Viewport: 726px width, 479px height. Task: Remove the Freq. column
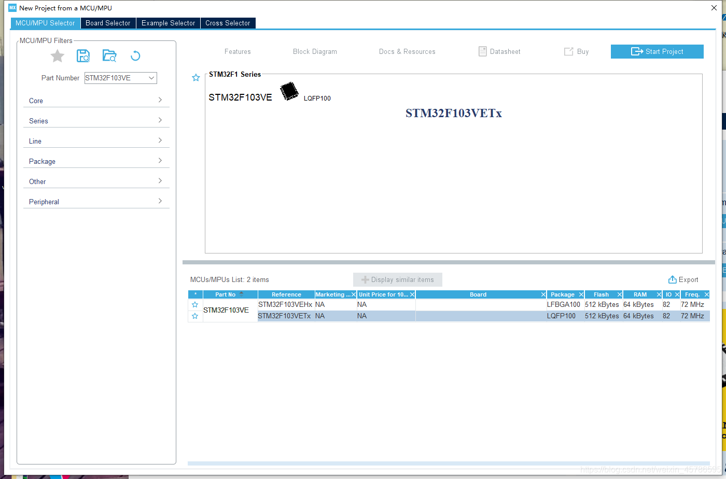point(706,294)
